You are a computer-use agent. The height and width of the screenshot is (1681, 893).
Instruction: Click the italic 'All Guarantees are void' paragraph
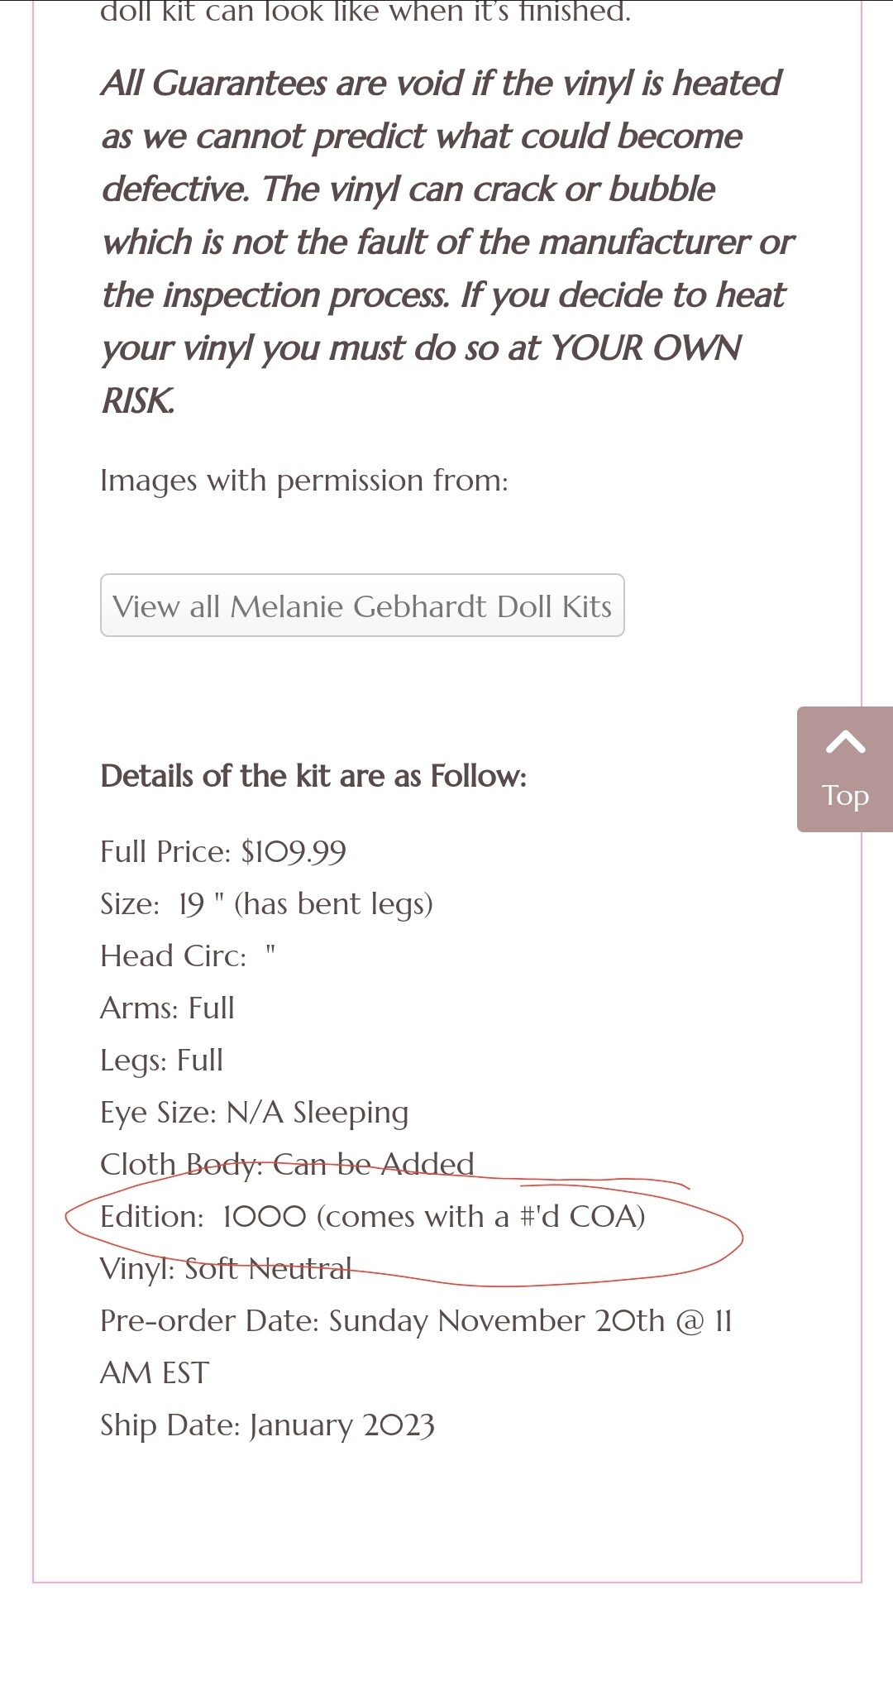click(446, 242)
